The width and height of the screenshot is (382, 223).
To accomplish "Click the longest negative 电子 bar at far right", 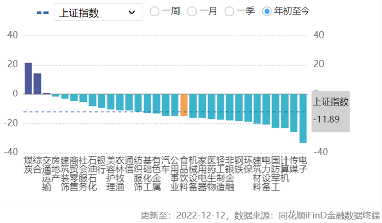I will [x=303, y=118].
